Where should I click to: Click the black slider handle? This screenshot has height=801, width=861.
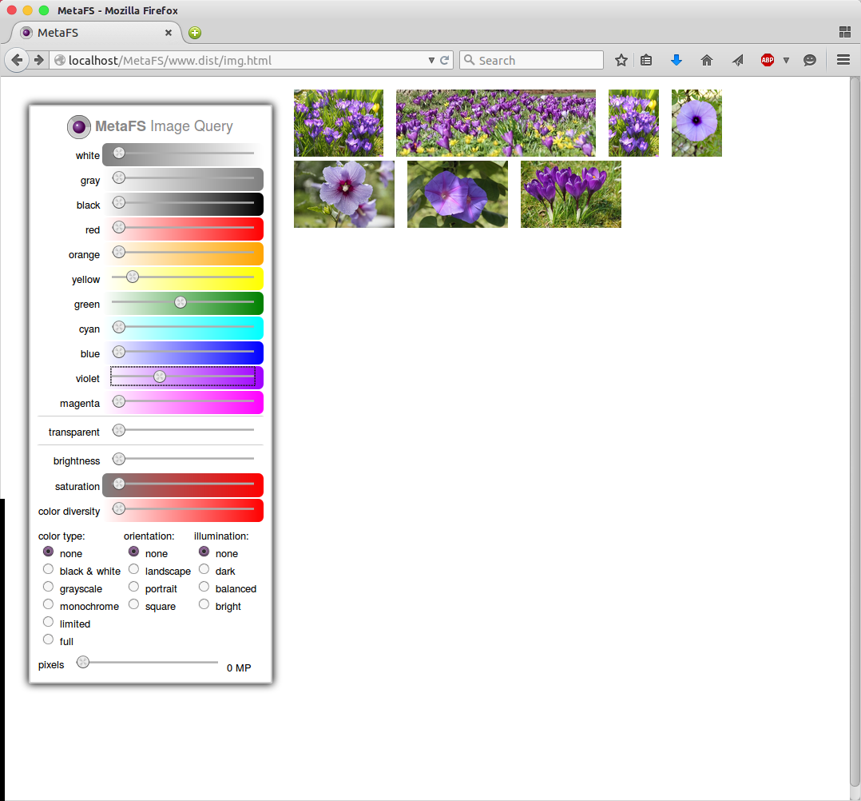(x=118, y=202)
